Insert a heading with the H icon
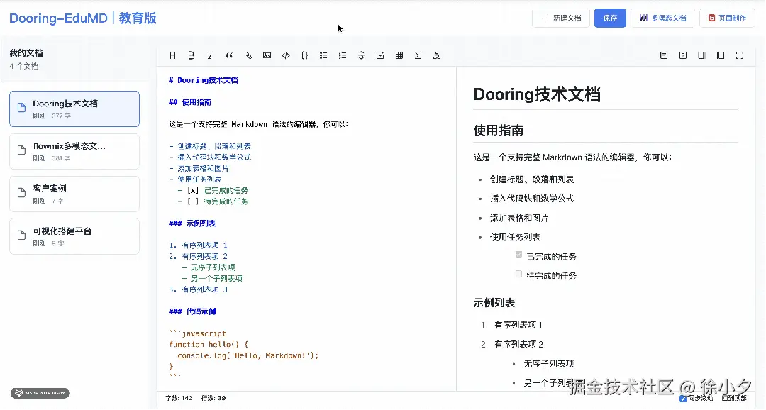The image size is (766, 410). click(x=172, y=56)
